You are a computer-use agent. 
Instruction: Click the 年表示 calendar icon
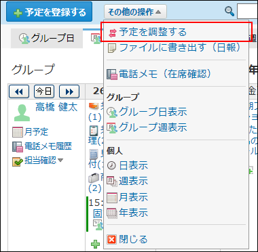112,213
